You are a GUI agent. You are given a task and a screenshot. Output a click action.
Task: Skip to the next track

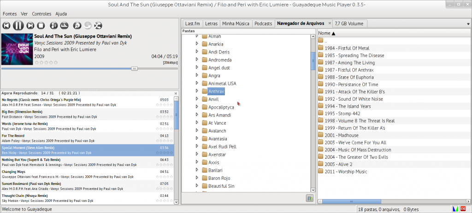pyautogui.click(x=30, y=26)
